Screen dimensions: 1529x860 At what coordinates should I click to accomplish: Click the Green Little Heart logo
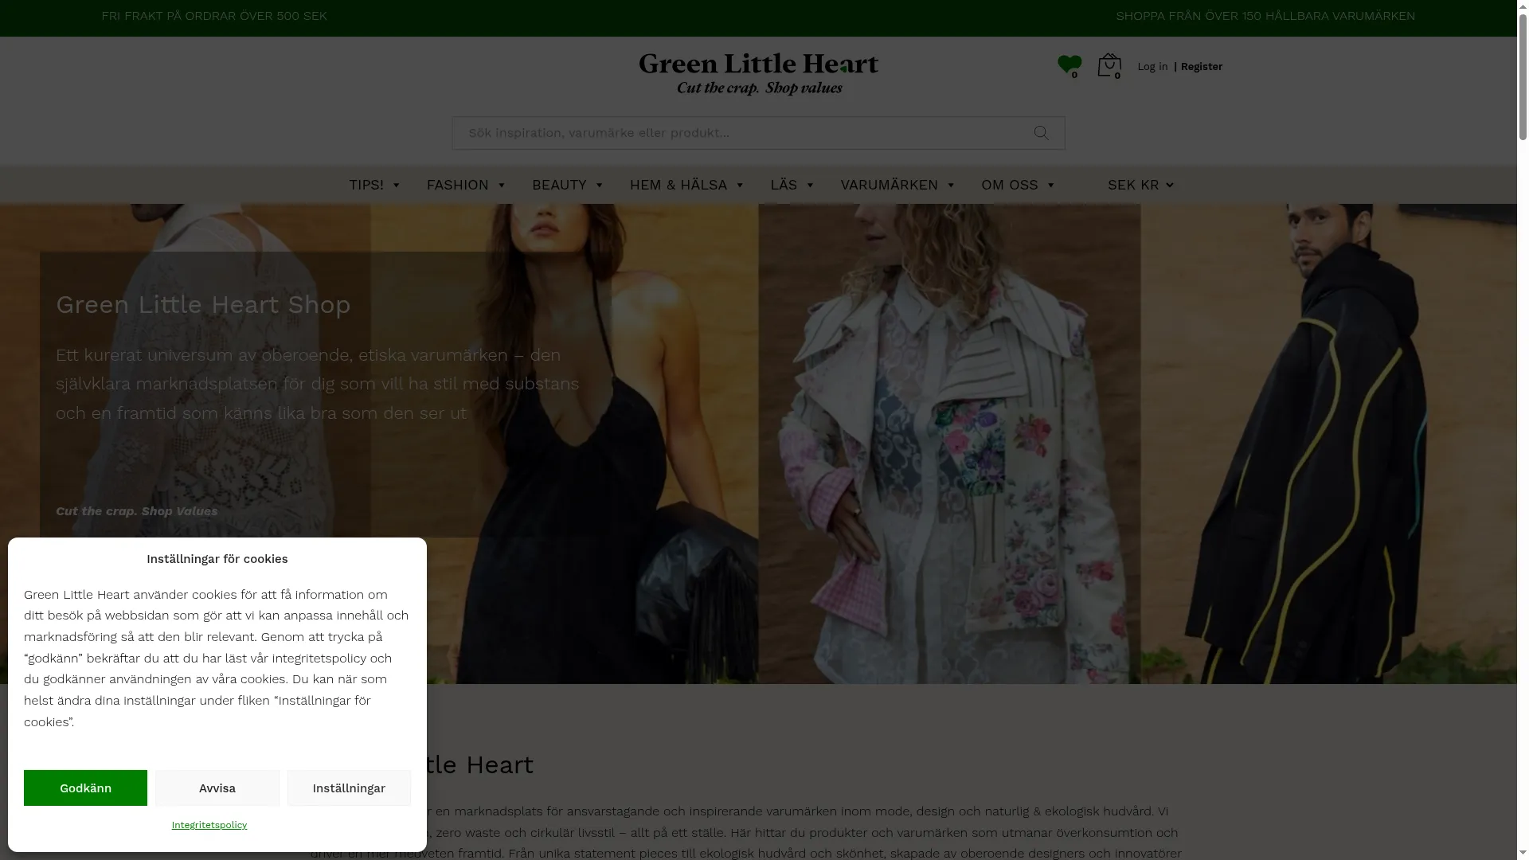click(x=758, y=74)
